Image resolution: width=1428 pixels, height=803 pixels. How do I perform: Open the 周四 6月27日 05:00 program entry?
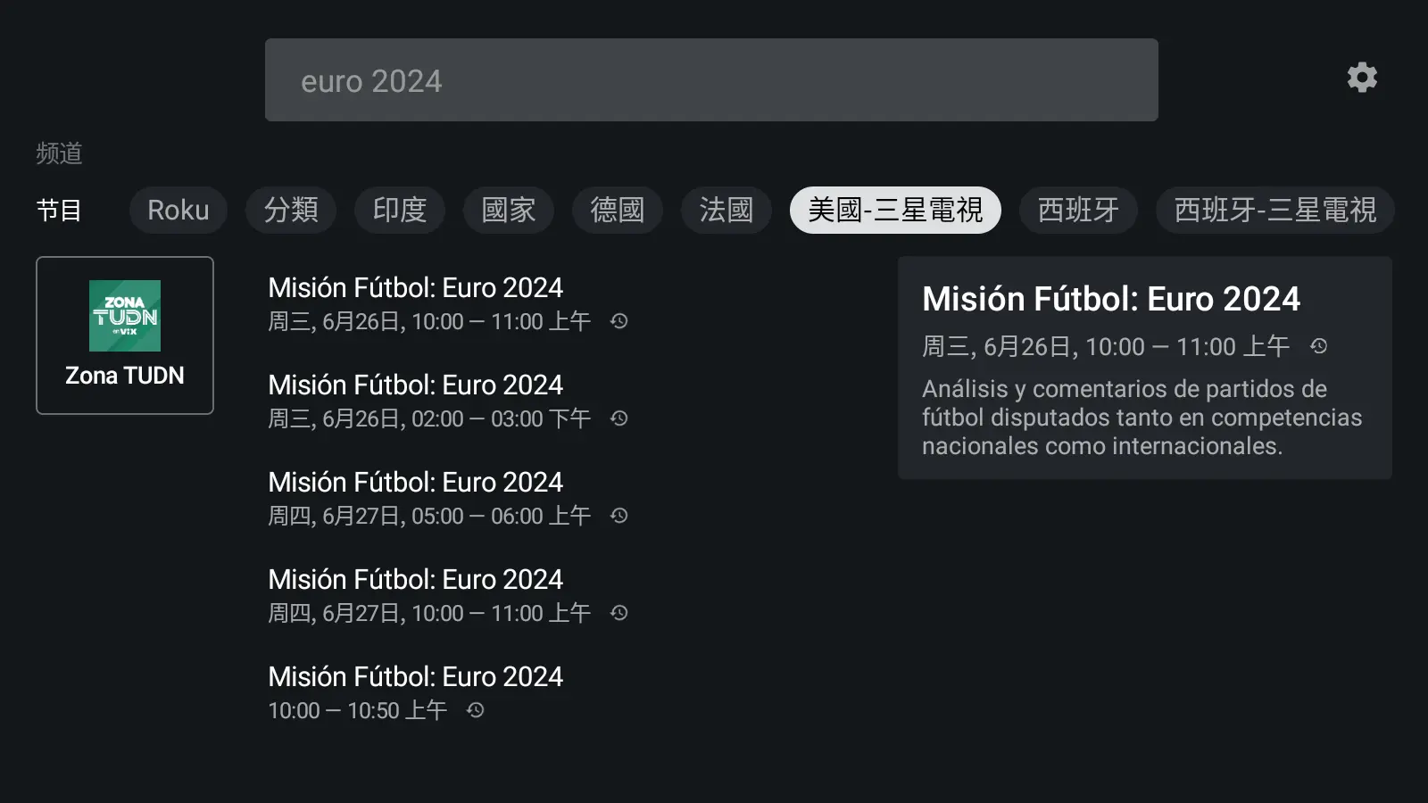tap(448, 499)
